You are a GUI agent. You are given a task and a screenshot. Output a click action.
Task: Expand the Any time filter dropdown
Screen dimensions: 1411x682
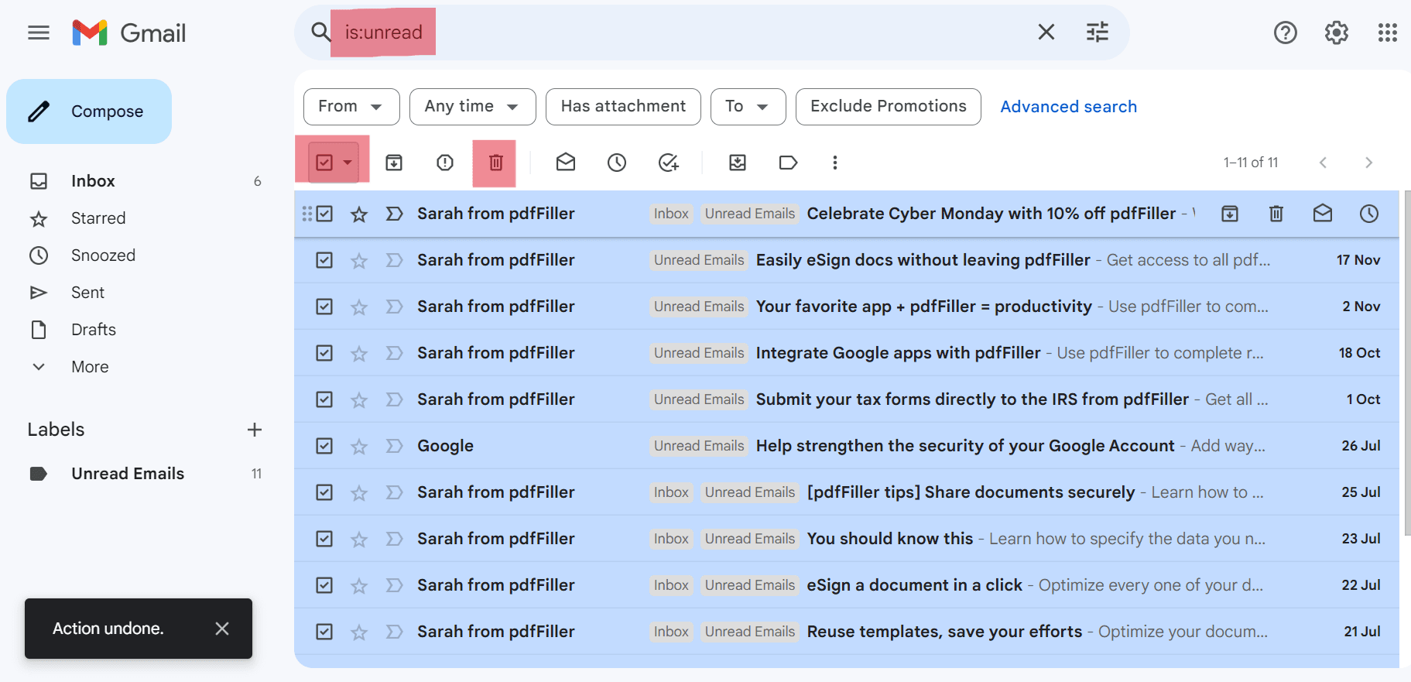[471, 107]
